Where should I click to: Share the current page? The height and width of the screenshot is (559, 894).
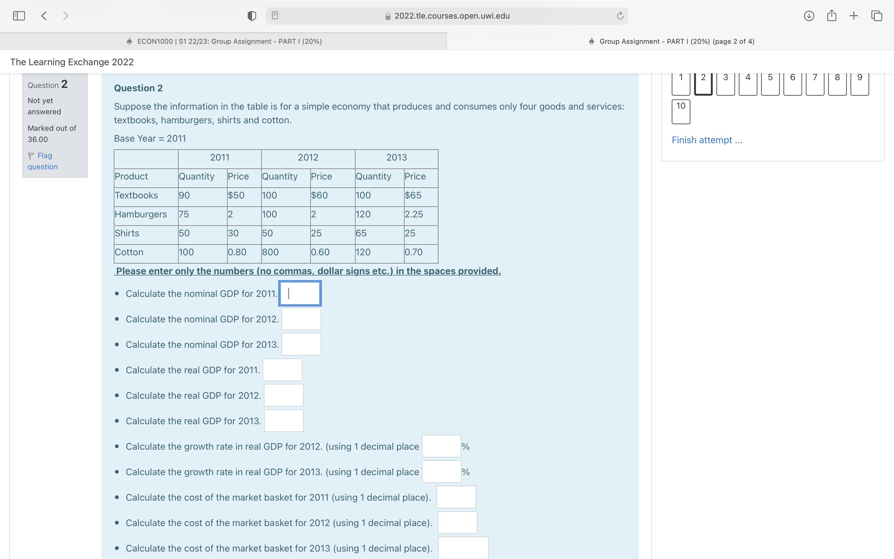click(832, 16)
